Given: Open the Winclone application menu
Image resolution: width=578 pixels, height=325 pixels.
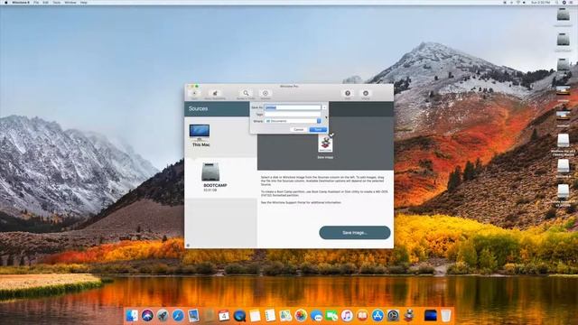Looking at the screenshot, I should [x=21, y=3].
